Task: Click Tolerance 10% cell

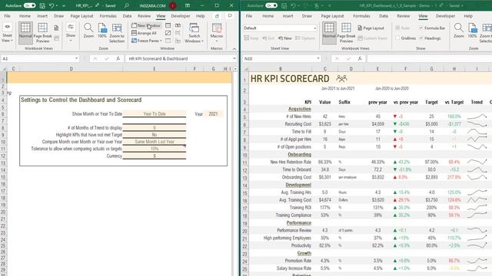Action: [154, 149]
